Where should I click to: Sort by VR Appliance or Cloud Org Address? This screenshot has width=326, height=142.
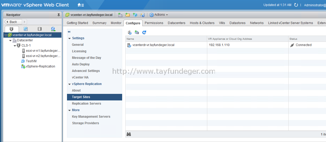coord(248,39)
